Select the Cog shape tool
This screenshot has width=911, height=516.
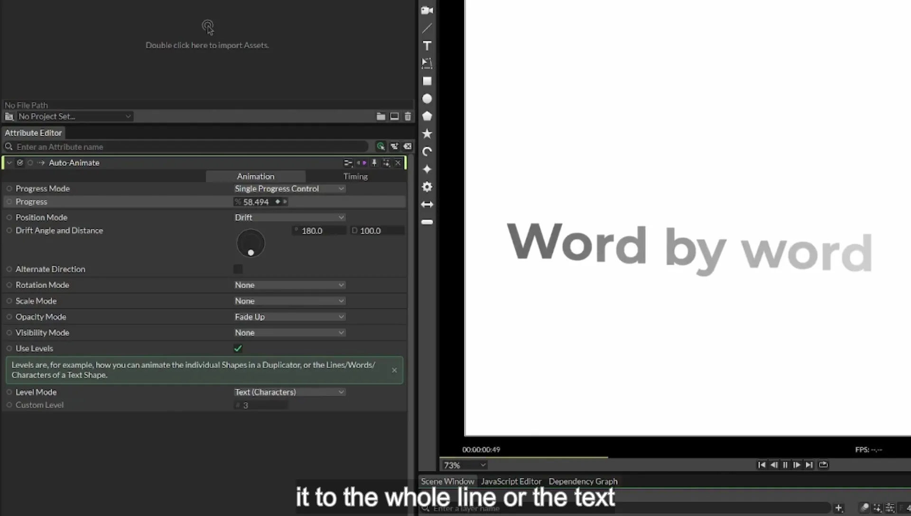(x=427, y=187)
